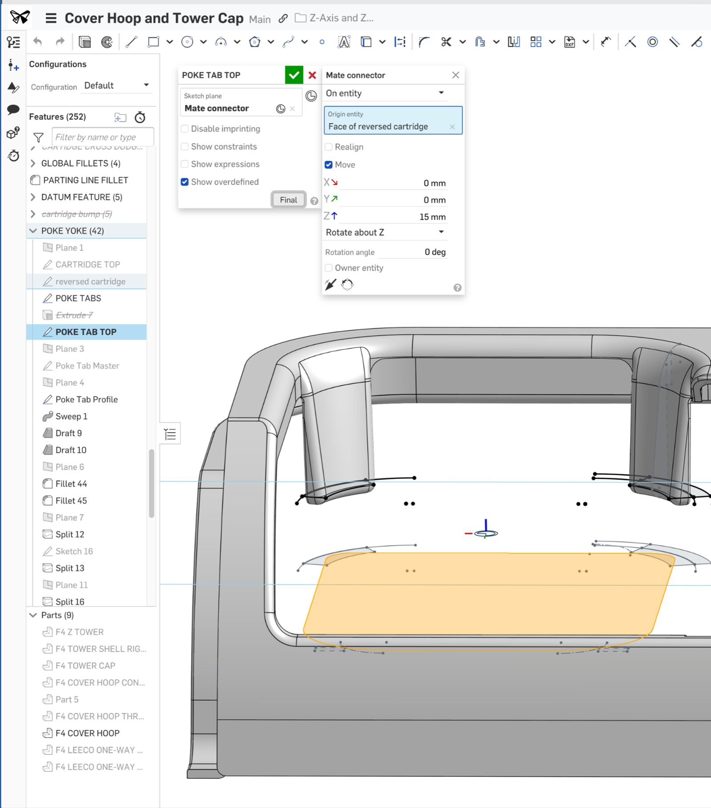Enable the Show constraints checkbox
The height and width of the screenshot is (808, 711).
click(x=184, y=146)
